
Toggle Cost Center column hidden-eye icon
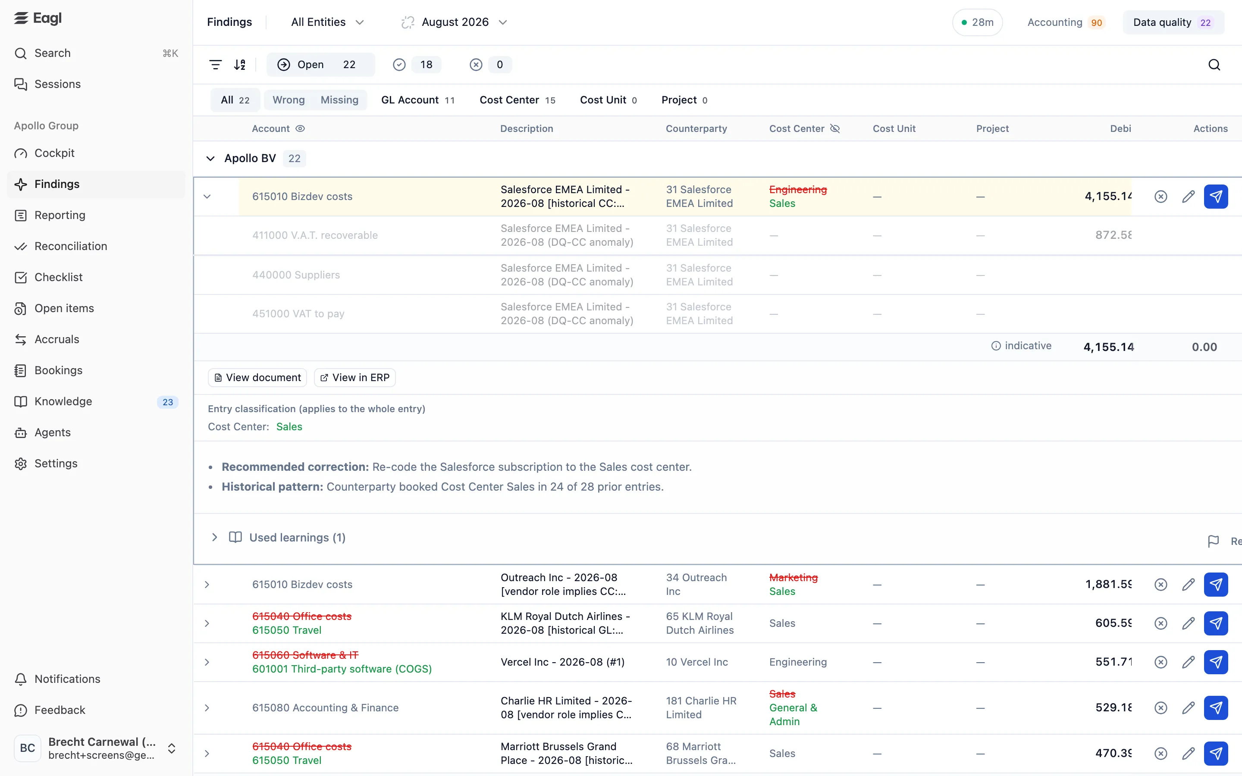[835, 129]
